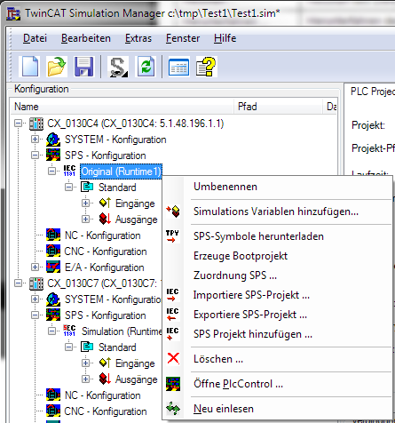Click the New file toolbar icon
395x423 pixels.
coord(29,67)
